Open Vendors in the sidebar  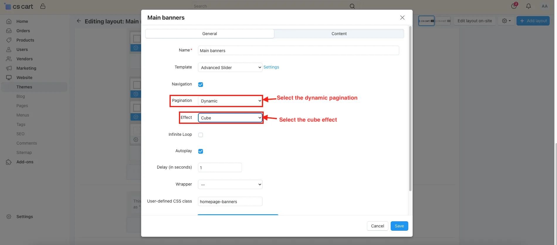[25, 59]
